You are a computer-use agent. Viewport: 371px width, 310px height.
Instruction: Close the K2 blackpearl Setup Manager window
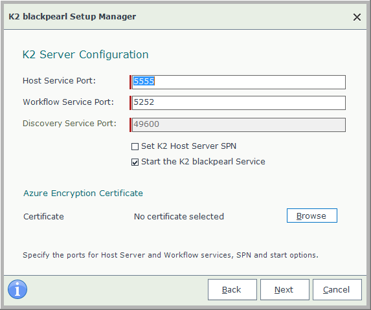click(357, 17)
